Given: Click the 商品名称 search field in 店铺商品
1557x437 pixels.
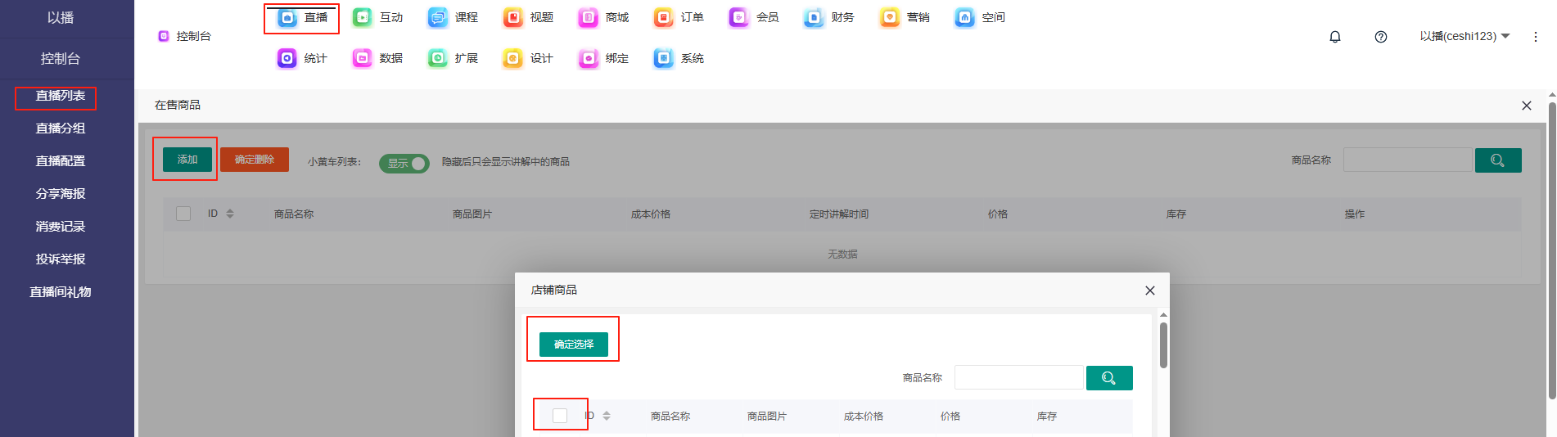Looking at the screenshot, I should pyautogui.click(x=1018, y=377).
